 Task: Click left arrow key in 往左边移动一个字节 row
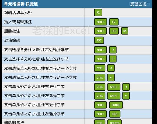111,77
